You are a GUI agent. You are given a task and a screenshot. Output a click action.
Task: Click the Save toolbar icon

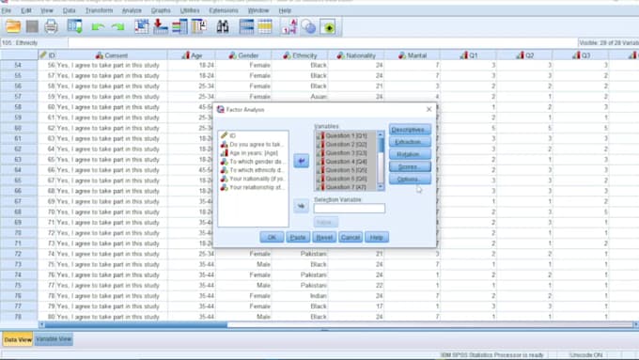(32, 27)
